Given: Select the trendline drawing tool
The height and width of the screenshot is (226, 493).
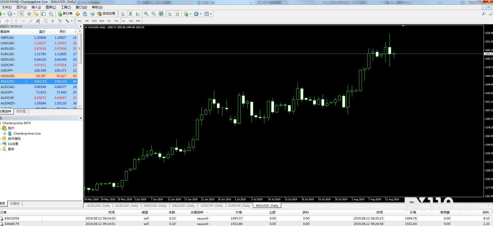Looking at the screenshot, I should 31,21.
